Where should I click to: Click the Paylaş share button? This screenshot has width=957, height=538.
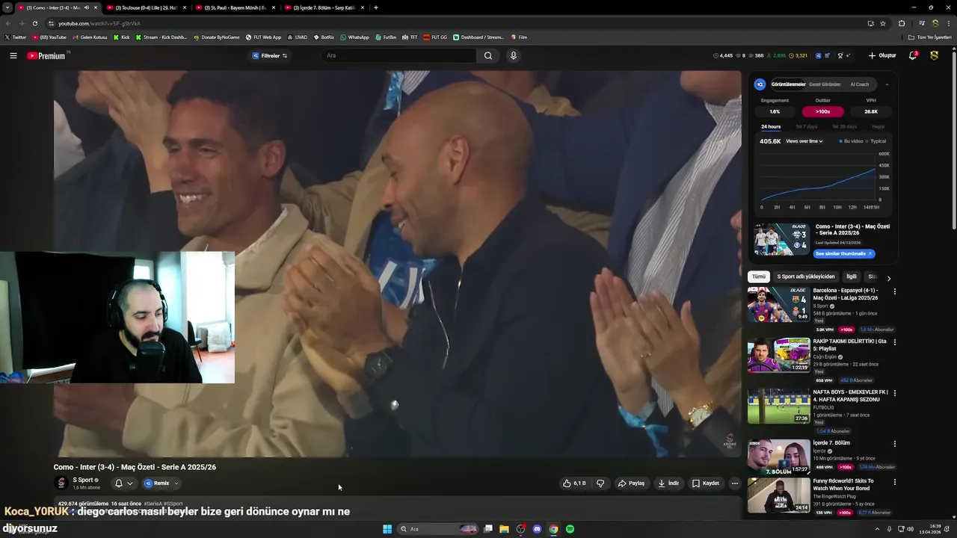pyautogui.click(x=631, y=483)
